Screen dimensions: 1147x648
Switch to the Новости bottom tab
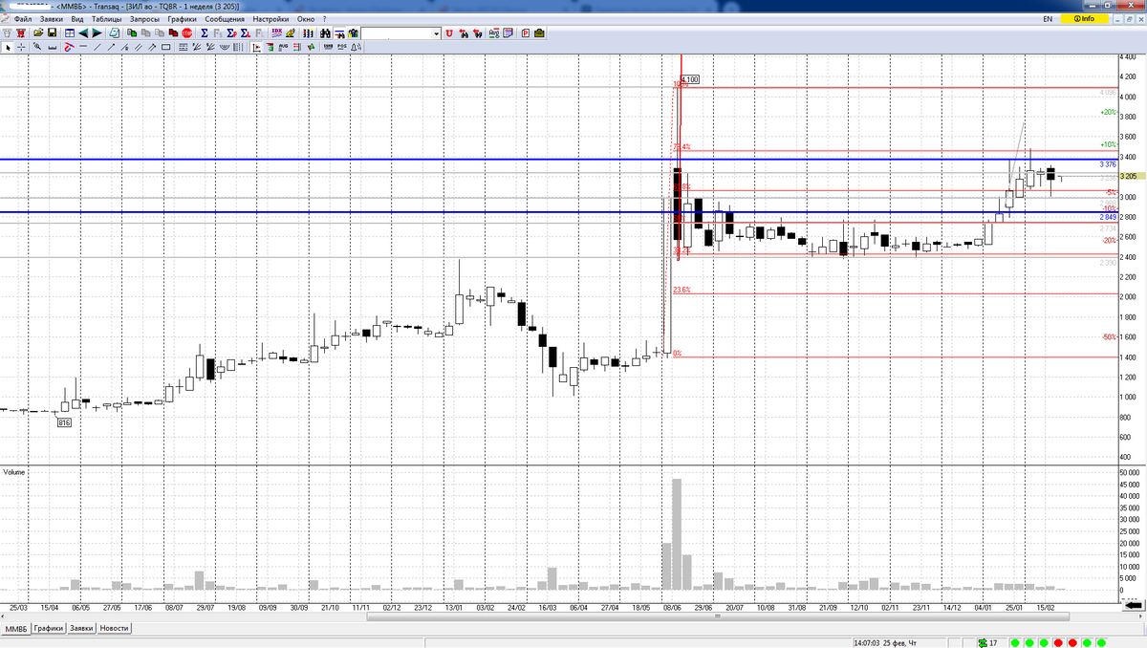point(114,629)
